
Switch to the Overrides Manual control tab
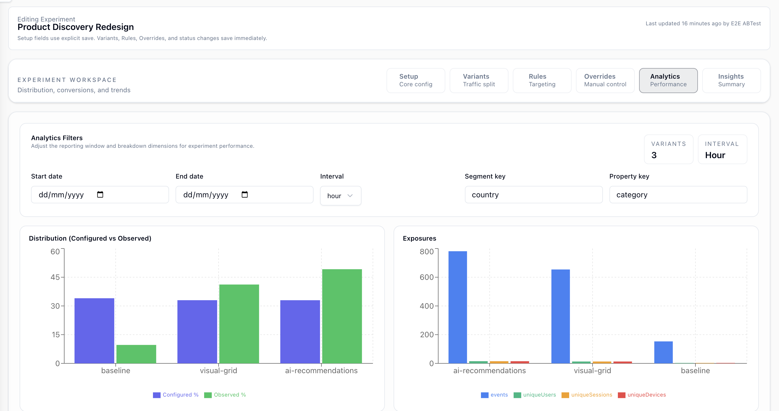(605, 81)
